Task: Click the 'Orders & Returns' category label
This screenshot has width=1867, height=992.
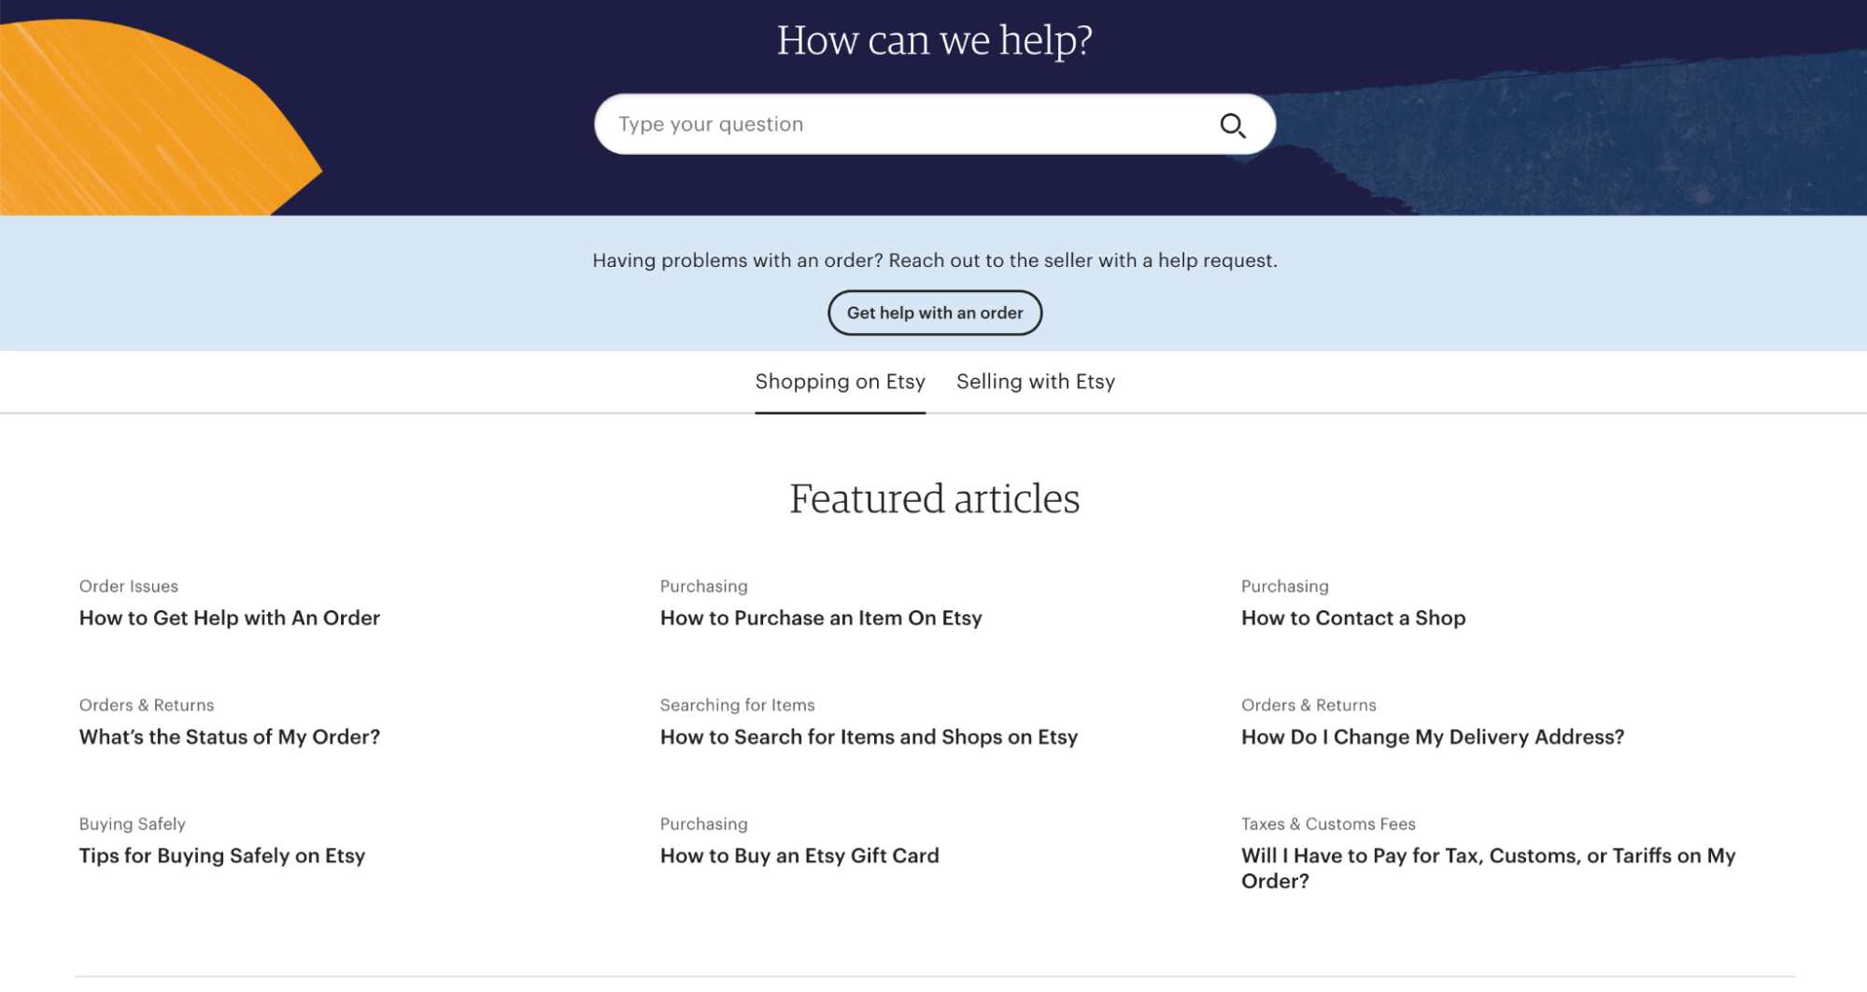Action: [146, 705]
